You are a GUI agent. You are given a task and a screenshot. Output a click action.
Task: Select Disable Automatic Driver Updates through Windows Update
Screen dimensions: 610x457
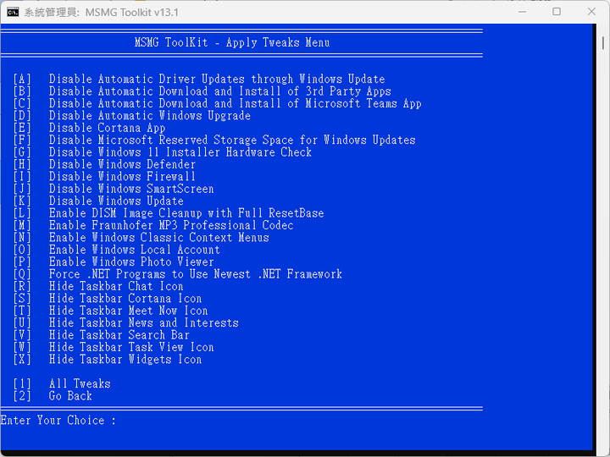pyautogui.click(x=199, y=80)
